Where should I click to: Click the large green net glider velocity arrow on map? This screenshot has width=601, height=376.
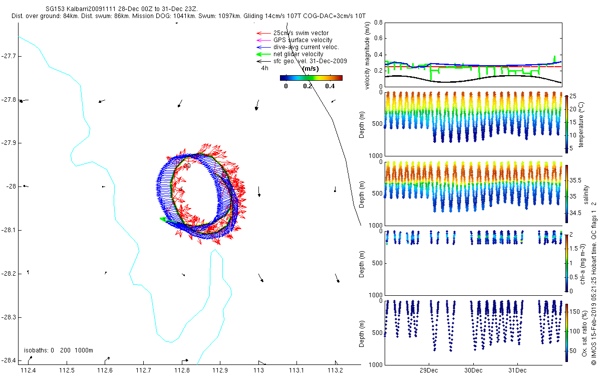click(168, 219)
